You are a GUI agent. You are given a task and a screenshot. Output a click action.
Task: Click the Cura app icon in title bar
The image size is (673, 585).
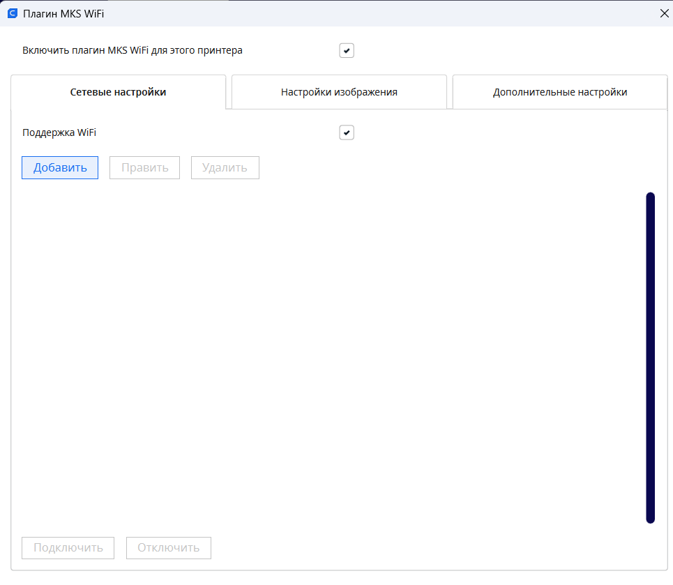click(13, 13)
